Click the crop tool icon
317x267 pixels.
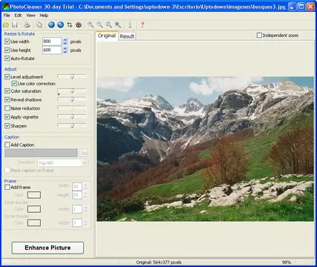click(x=70, y=24)
